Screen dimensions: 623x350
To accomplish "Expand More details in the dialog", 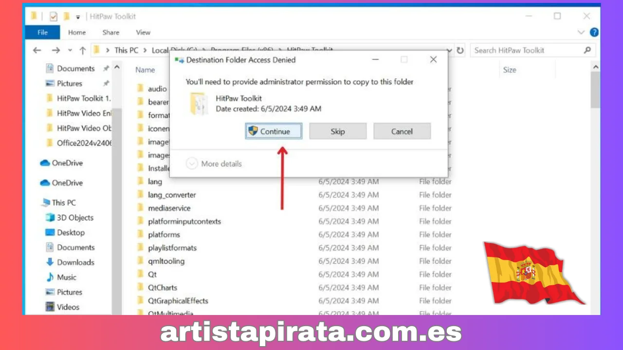I will [x=214, y=164].
